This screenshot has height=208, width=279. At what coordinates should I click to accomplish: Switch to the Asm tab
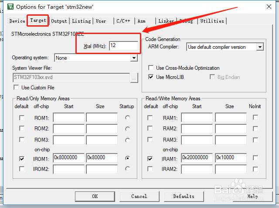pos(145,21)
